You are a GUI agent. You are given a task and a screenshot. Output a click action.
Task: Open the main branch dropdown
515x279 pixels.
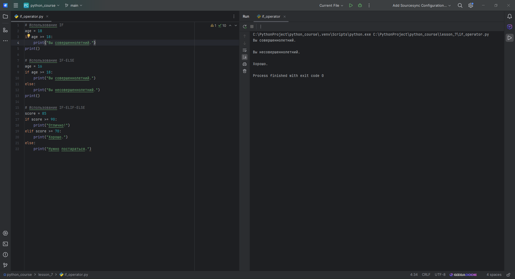73,6
